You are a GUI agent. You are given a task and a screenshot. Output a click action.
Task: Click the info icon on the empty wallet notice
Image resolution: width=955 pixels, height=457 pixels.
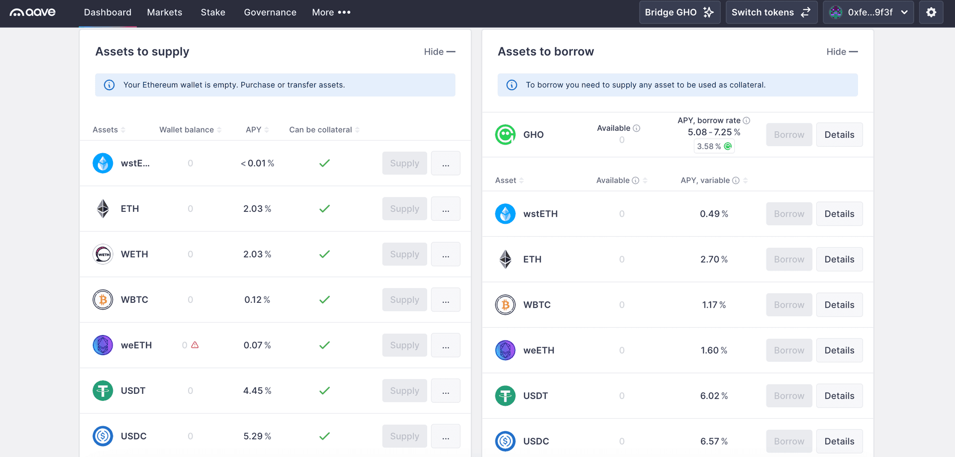109,85
